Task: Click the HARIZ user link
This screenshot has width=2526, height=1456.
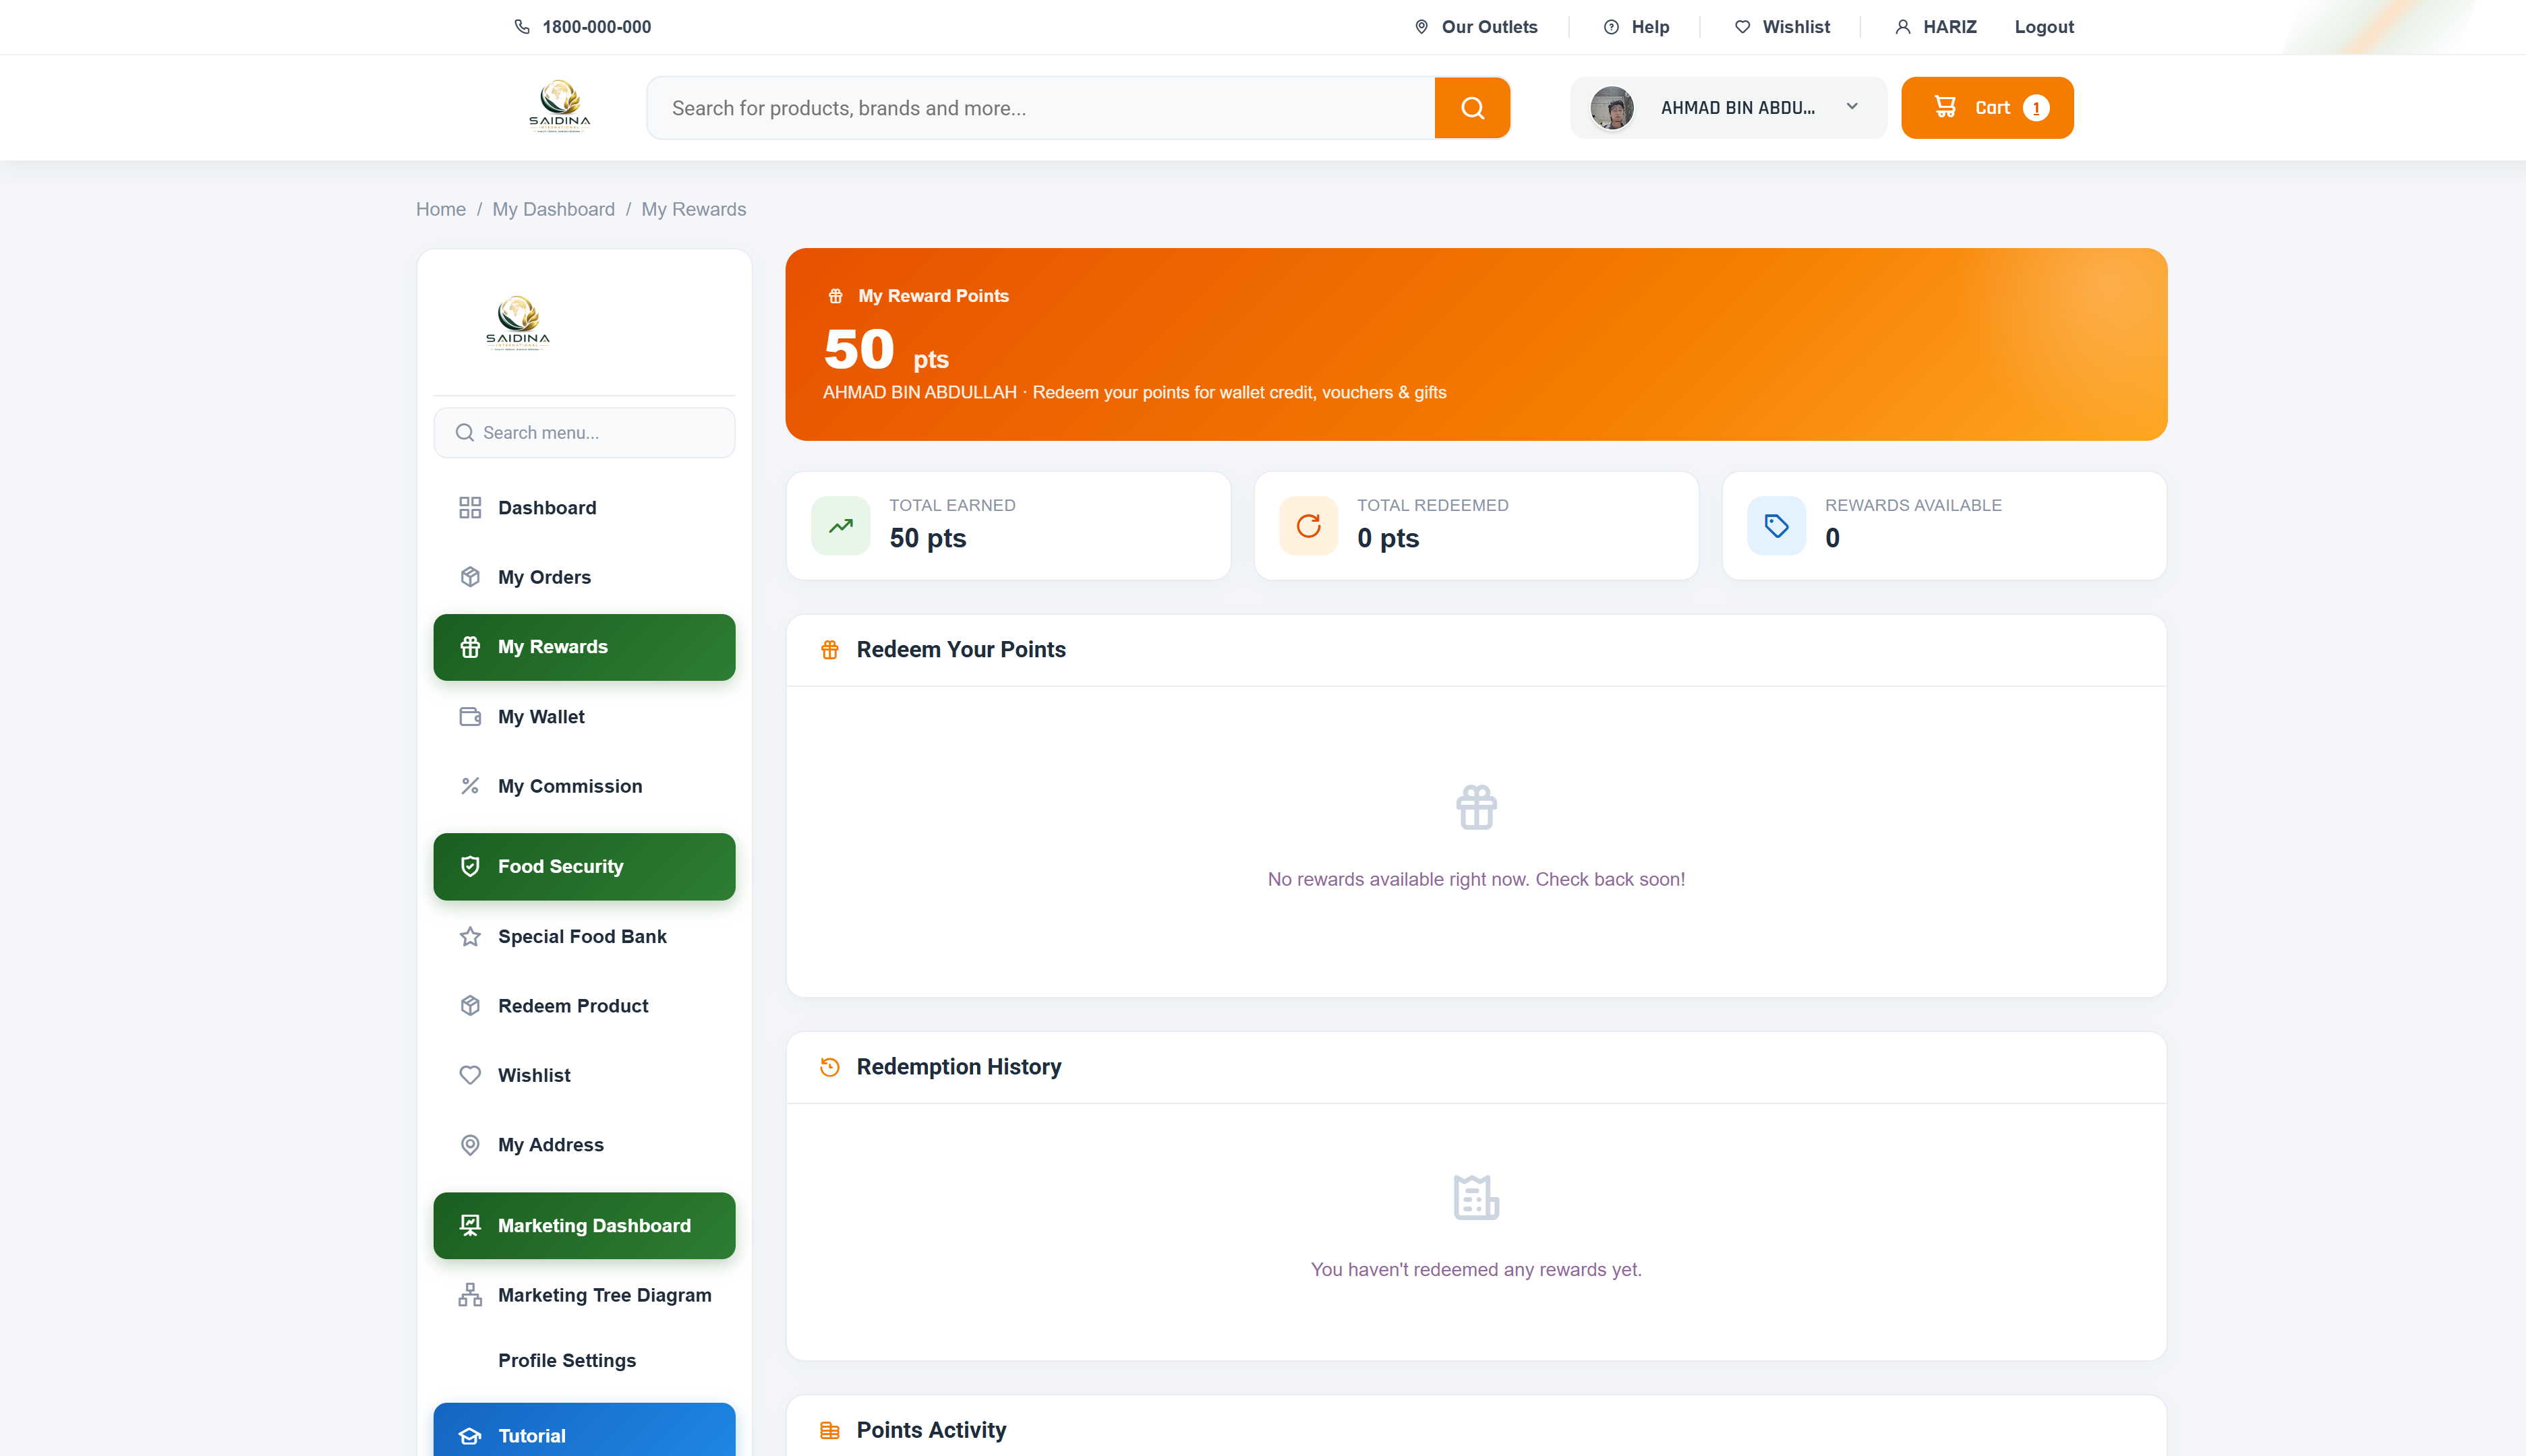Action: tap(1936, 27)
